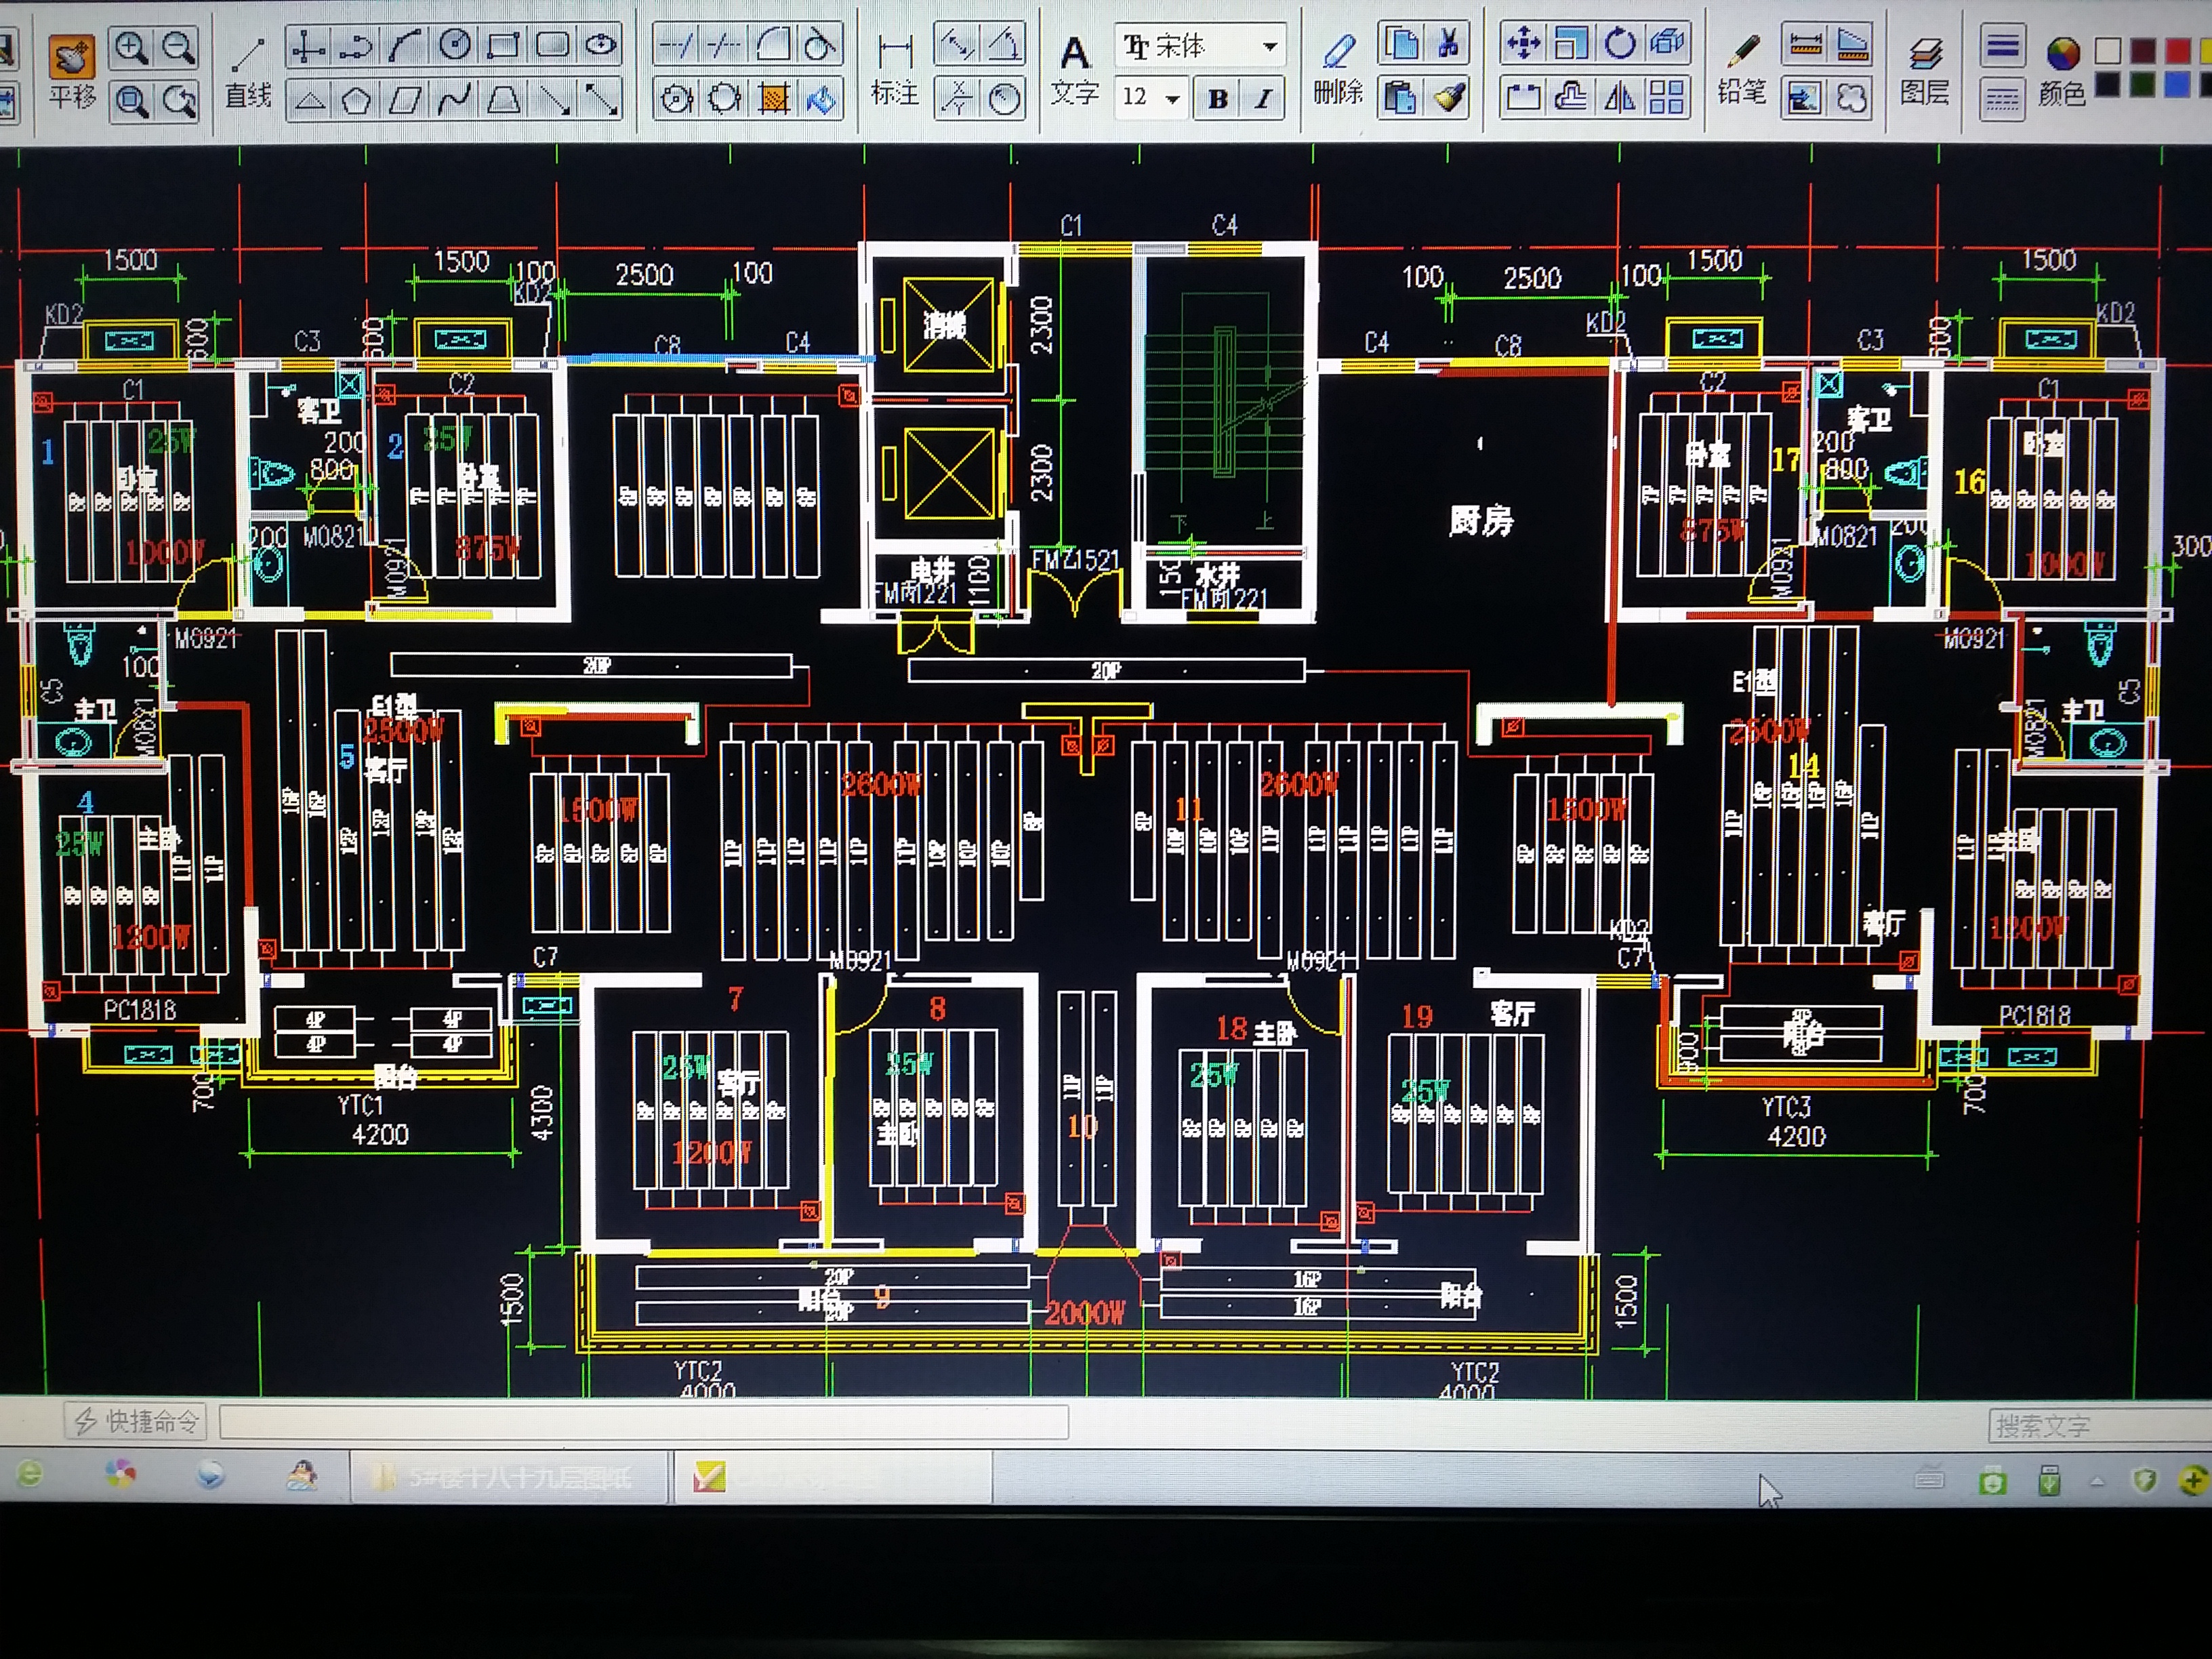
Task: Click the mirror flip tool icon
Action: 1619,97
